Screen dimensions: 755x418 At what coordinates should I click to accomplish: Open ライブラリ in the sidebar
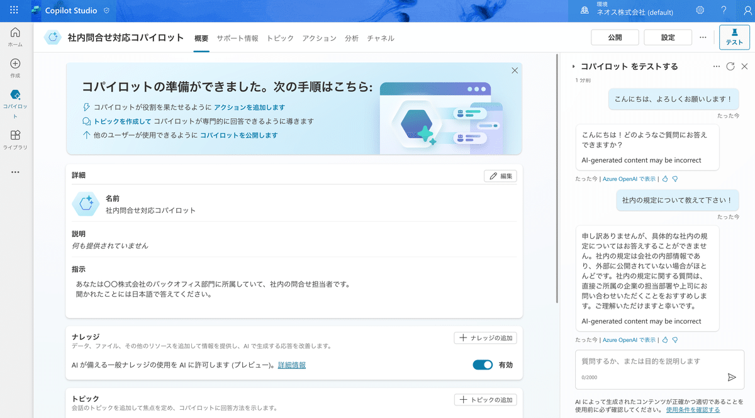[15, 140]
